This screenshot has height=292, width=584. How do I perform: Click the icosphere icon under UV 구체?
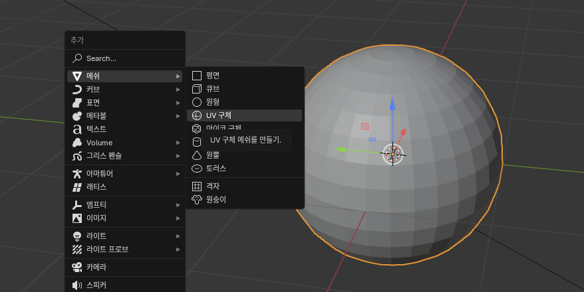click(197, 129)
